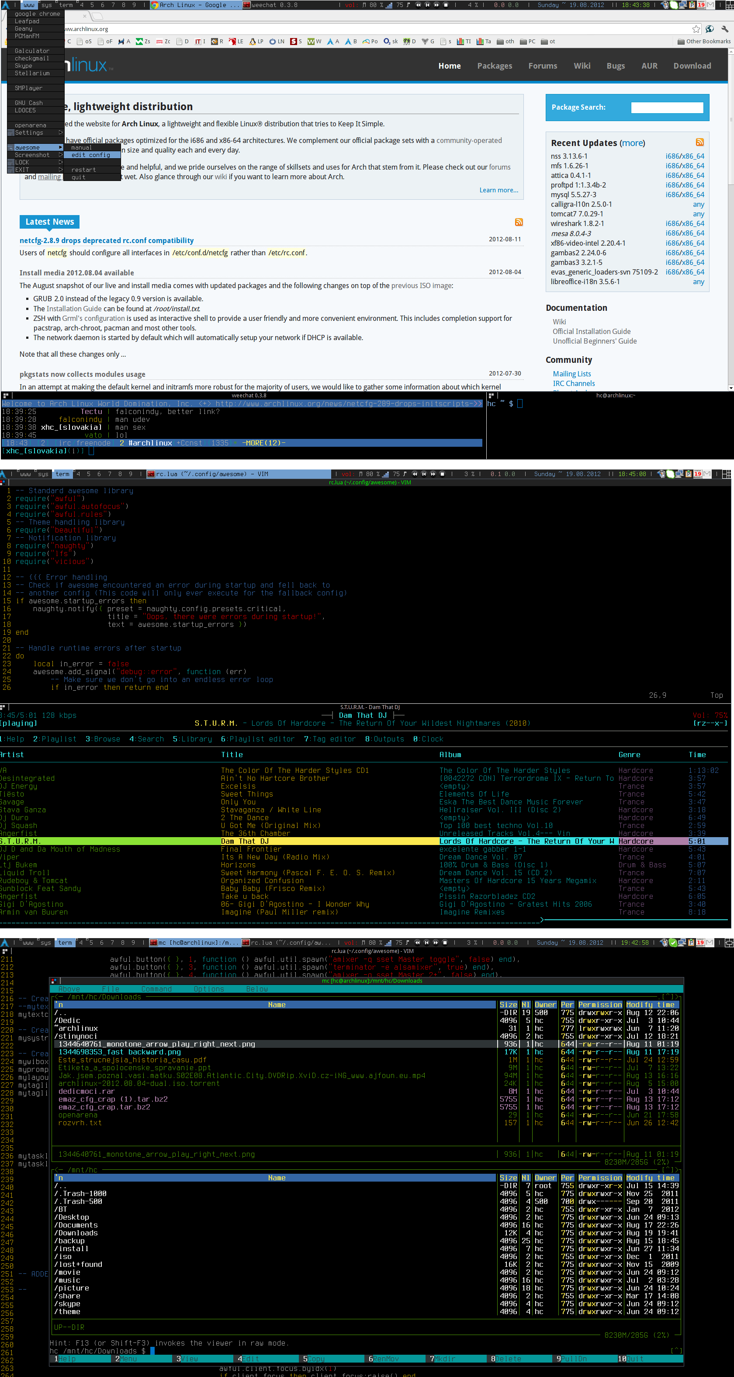Switch to cmus '2:Playlist' view

pyautogui.click(x=55, y=739)
